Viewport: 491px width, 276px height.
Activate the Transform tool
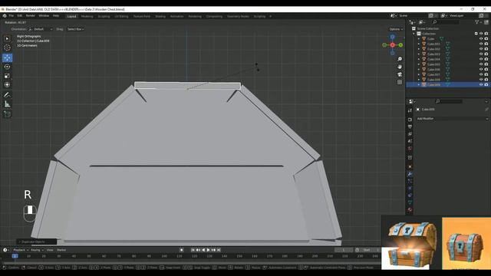point(7,85)
